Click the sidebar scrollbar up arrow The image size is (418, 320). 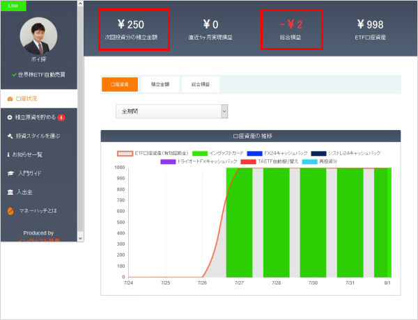click(80, 3)
